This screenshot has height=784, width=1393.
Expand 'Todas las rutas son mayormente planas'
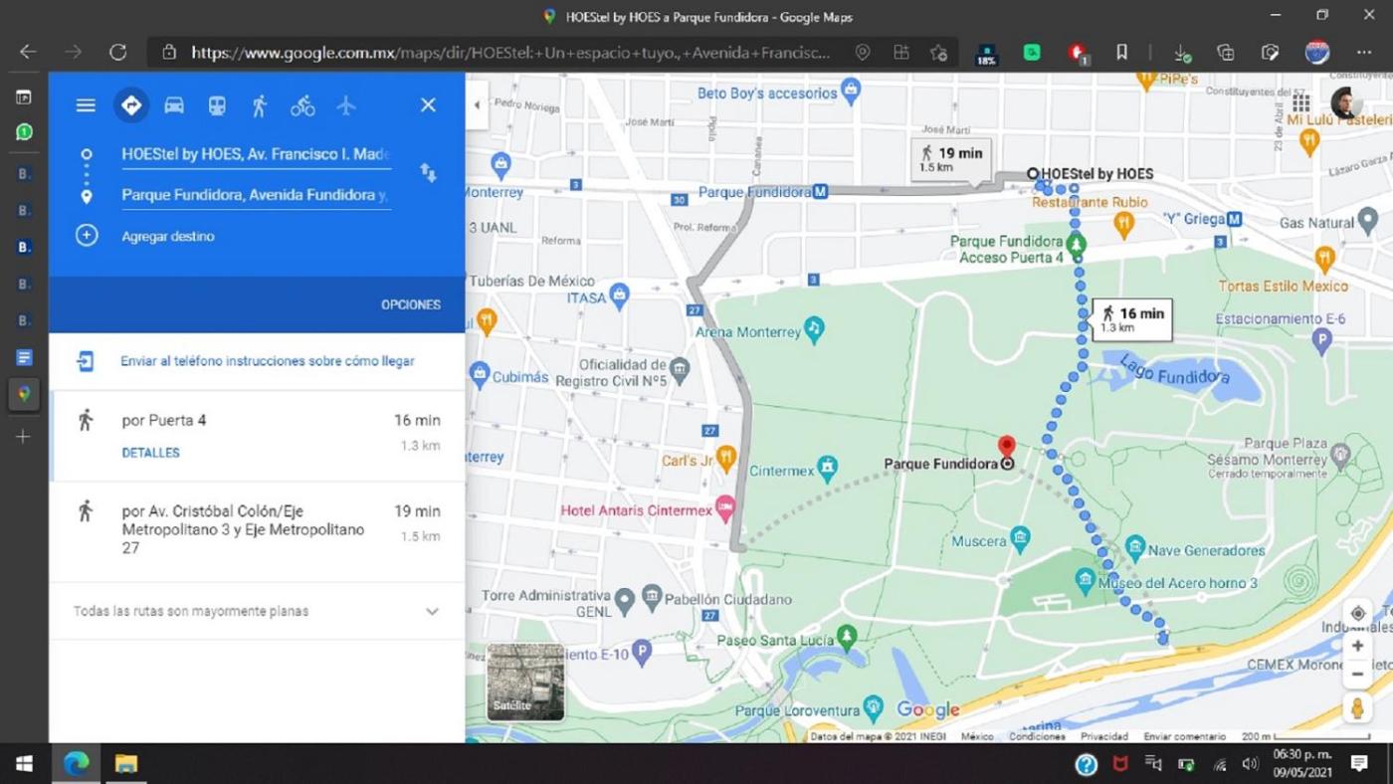tap(432, 611)
